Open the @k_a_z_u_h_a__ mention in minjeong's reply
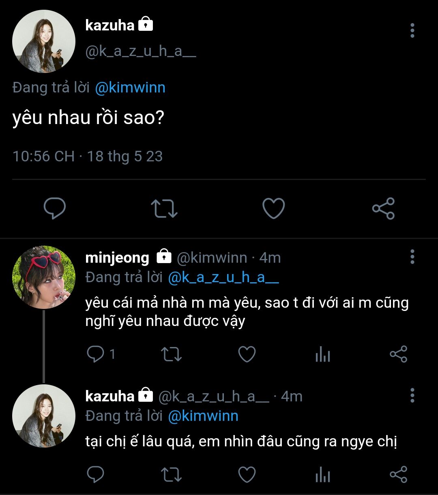This screenshot has height=495, width=438. pyautogui.click(x=223, y=277)
